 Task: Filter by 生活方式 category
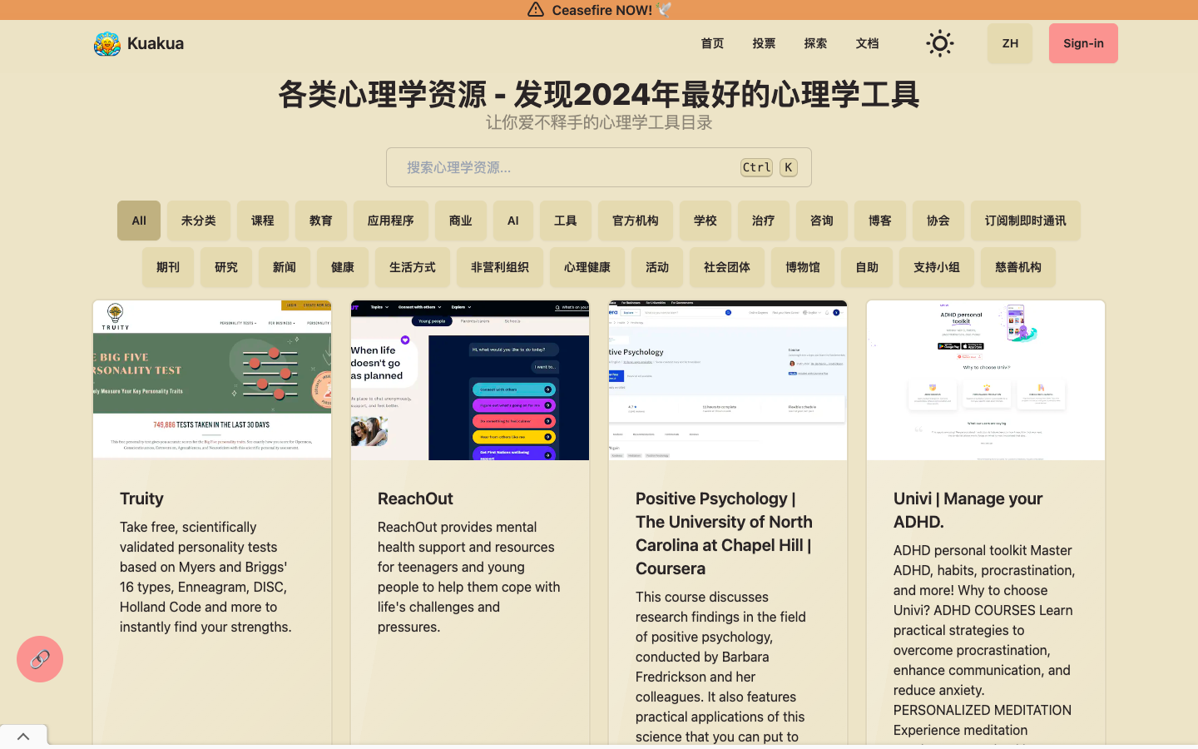413,267
